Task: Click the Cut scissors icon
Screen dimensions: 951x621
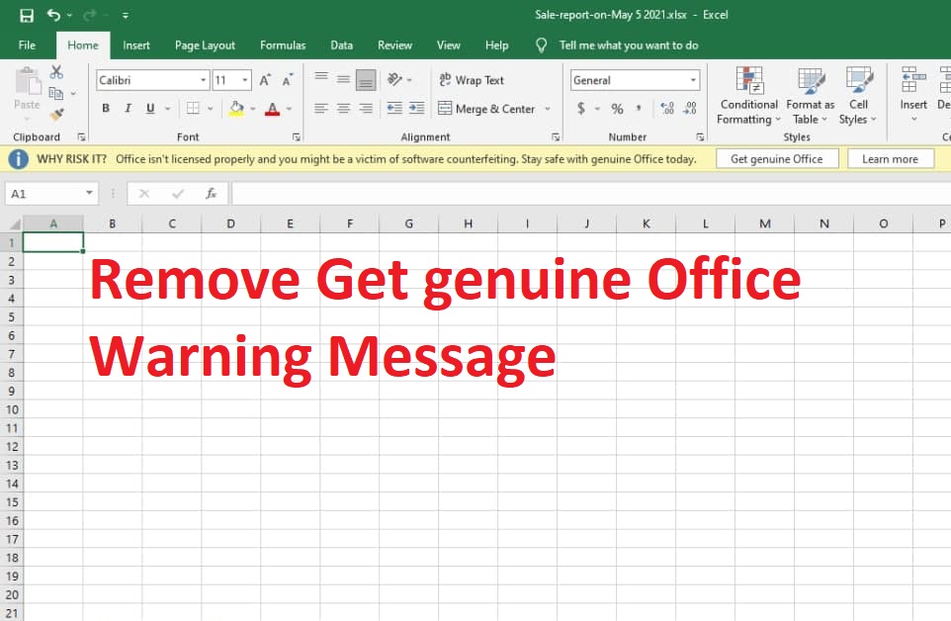Action: 56,72
